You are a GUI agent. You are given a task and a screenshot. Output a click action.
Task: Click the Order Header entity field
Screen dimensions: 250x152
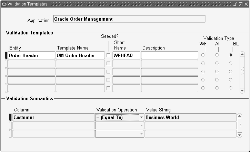click(31, 55)
